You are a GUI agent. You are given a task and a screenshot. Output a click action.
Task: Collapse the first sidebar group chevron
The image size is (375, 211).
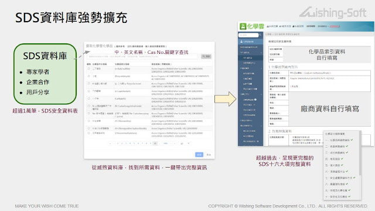coord(261,52)
